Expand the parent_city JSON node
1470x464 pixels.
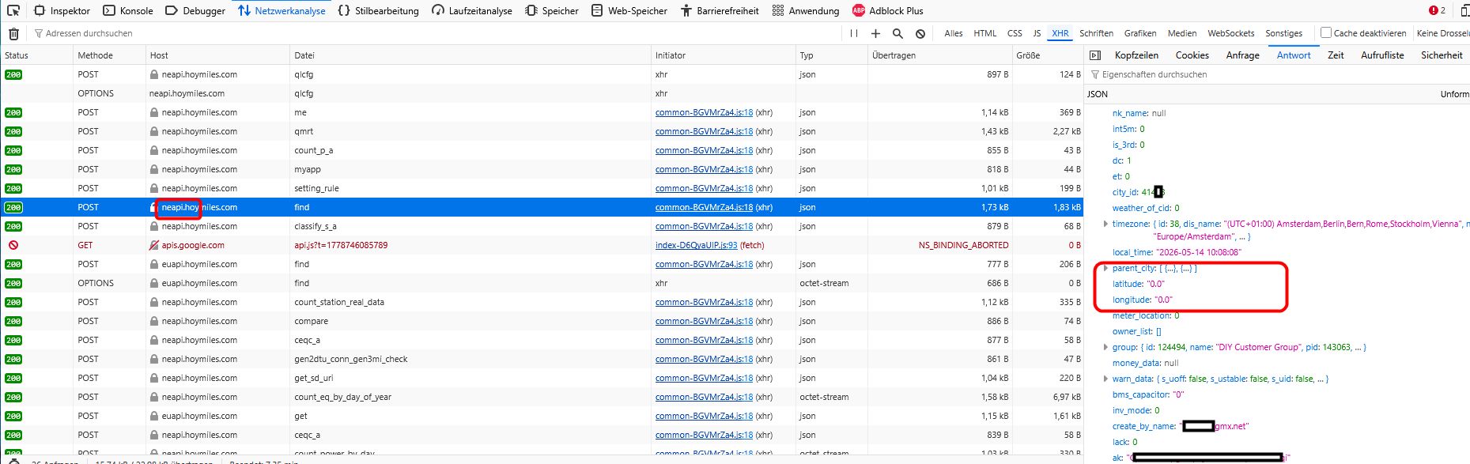(1105, 268)
